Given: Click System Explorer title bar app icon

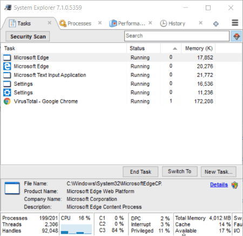Looking at the screenshot, I should click(8, 8).
